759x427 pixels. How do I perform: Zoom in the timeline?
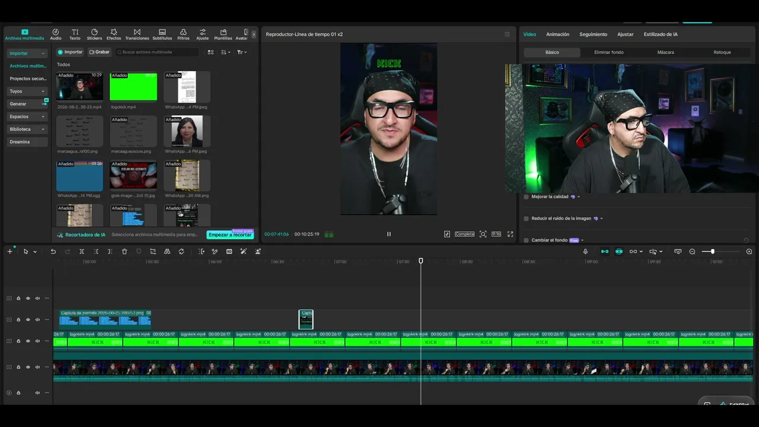coord(749,251)
